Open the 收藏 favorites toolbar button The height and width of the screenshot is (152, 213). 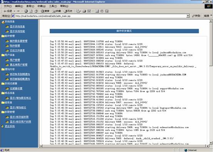pyautogui.click(x=57, y=11)
